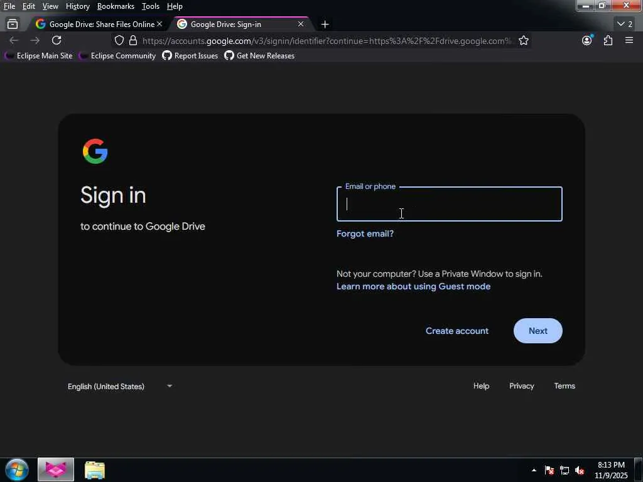Click Create account
This screenshot has height=482, width=643.
(x=457, y=331)
